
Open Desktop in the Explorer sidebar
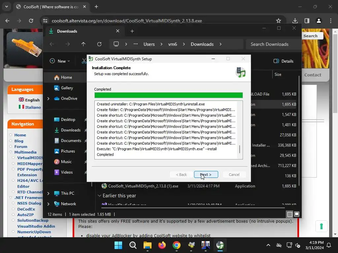point(68,119)
